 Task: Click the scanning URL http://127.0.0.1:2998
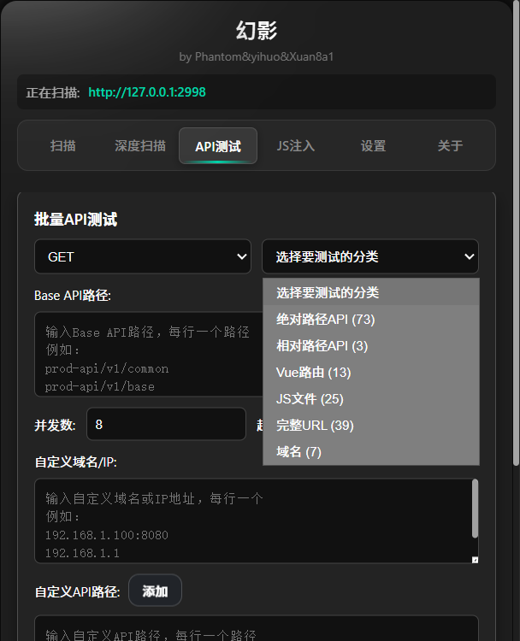click(147, 92)
